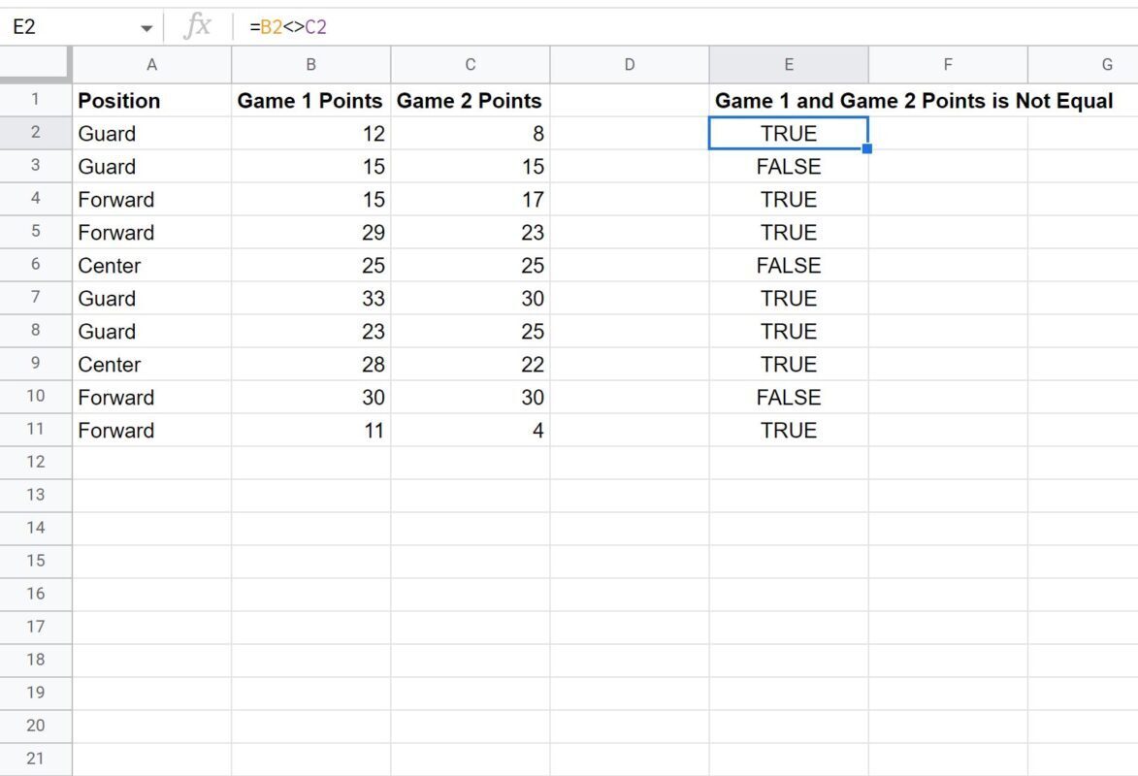Click cell E3 containing FALSE
Viewport: 1138px width, 776px height.
788,166
